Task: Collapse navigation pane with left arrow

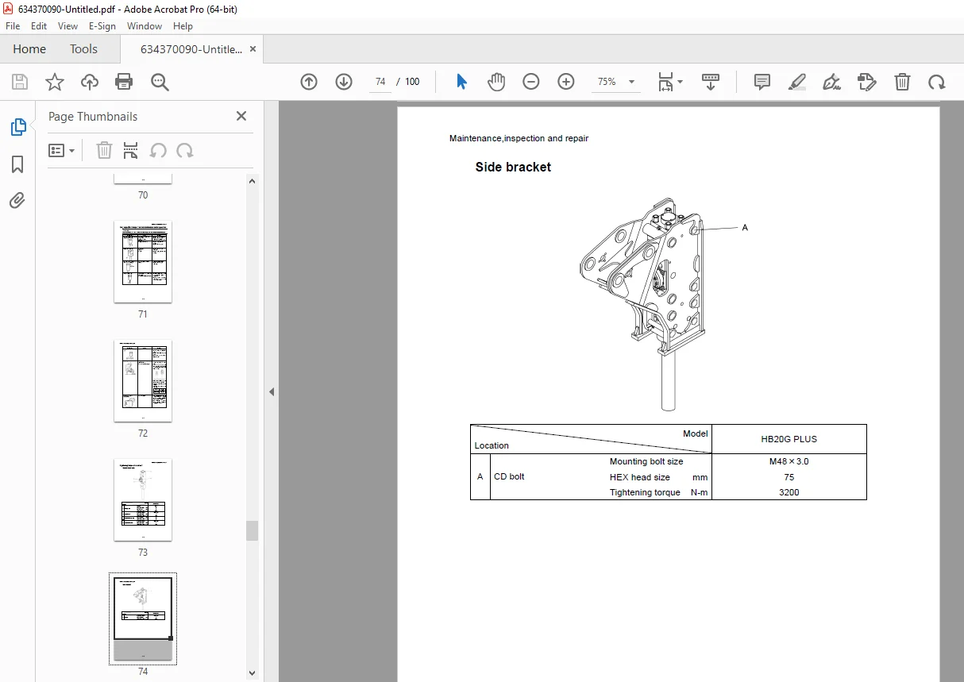Action: (x=272, y=391)
